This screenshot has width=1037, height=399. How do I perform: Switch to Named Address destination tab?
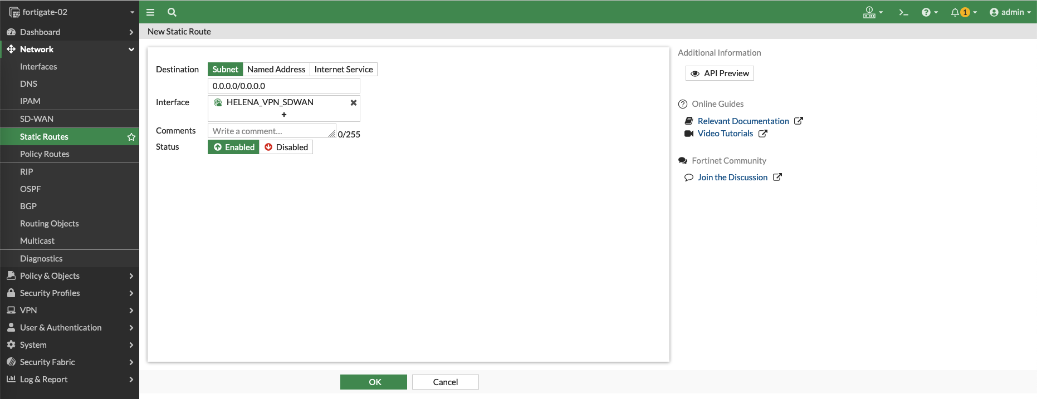[276, 70]
